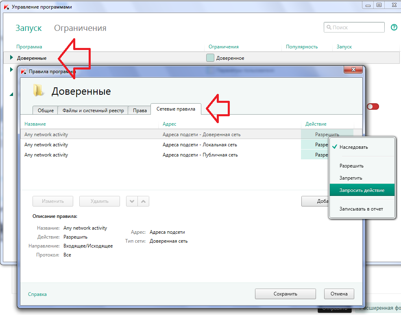Open the Ограничения section
Screen dimensions: 401x315
(x=80, y=28)
